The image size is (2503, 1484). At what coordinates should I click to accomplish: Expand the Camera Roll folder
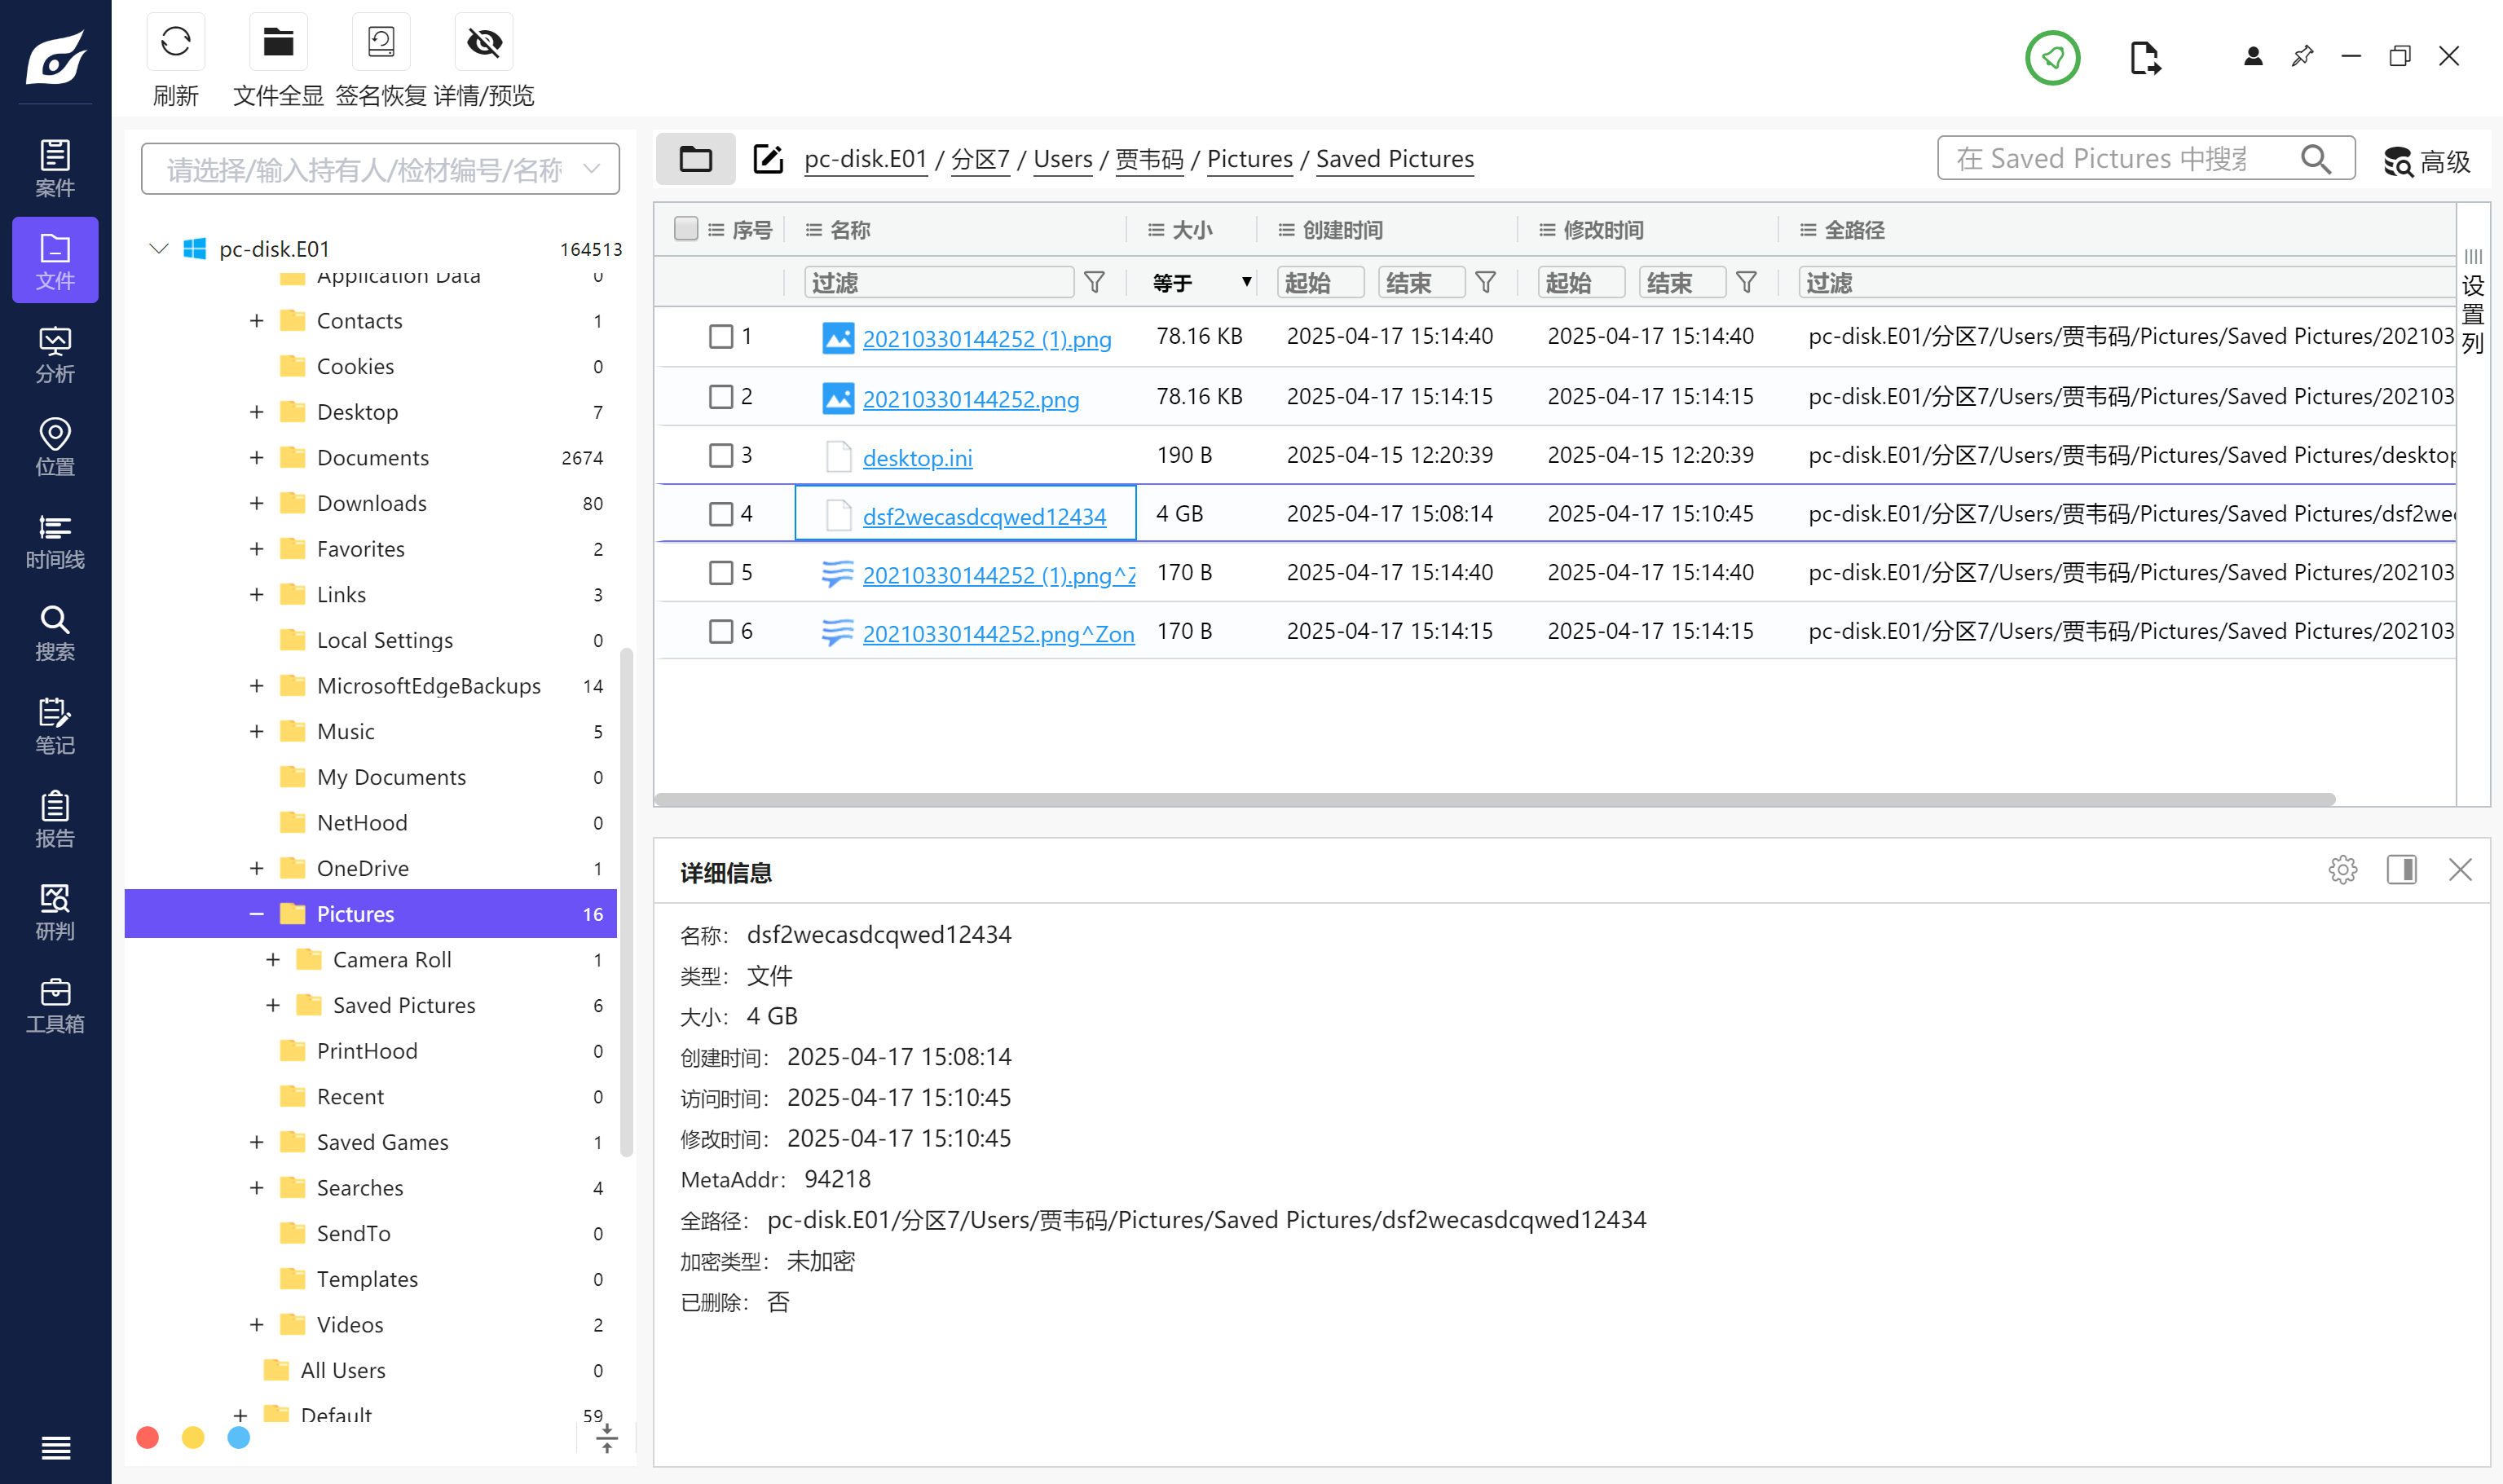click(272, 959)
